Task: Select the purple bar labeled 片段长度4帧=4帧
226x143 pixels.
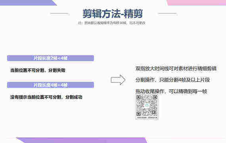Action: pos(50,85)
